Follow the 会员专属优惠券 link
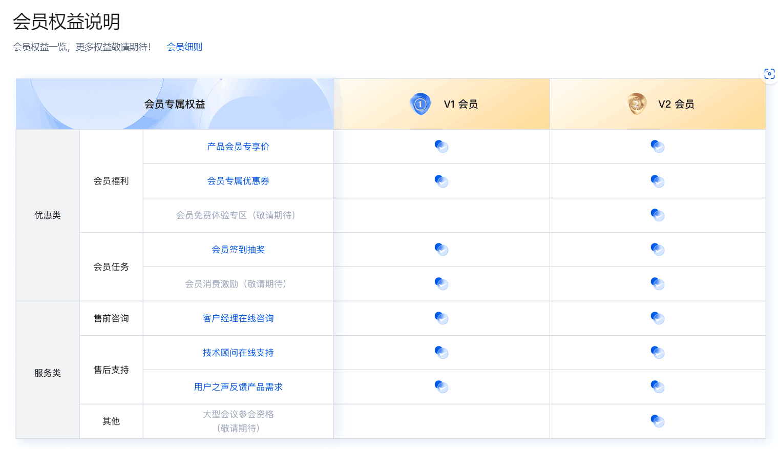This screenshot has height=449, width=778. [238, 181]
